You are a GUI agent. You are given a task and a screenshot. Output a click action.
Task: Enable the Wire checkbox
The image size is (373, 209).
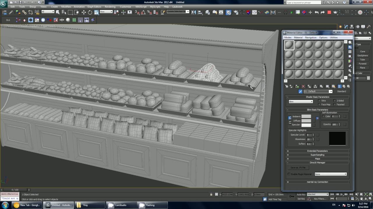tap(320, 101)
